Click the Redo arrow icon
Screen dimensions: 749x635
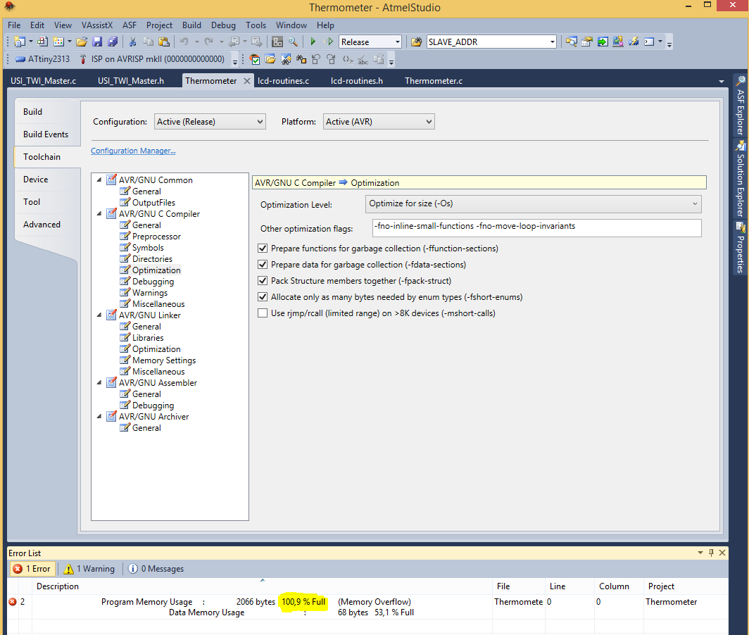pos(209,42)
